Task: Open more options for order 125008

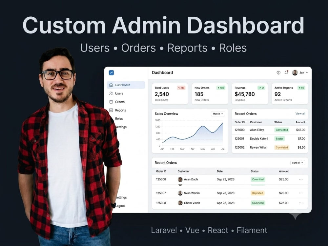Action: (x=301, y=203)
